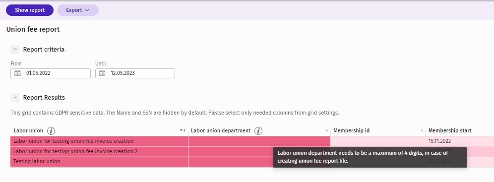Click the Labor union info icon

coord(51,131)
